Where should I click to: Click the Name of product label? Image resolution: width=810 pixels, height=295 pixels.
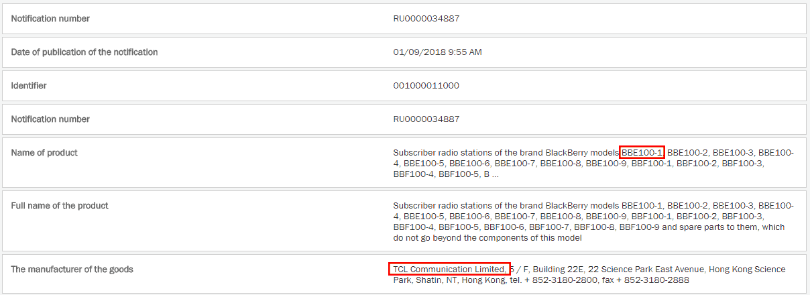coord(44,152)
